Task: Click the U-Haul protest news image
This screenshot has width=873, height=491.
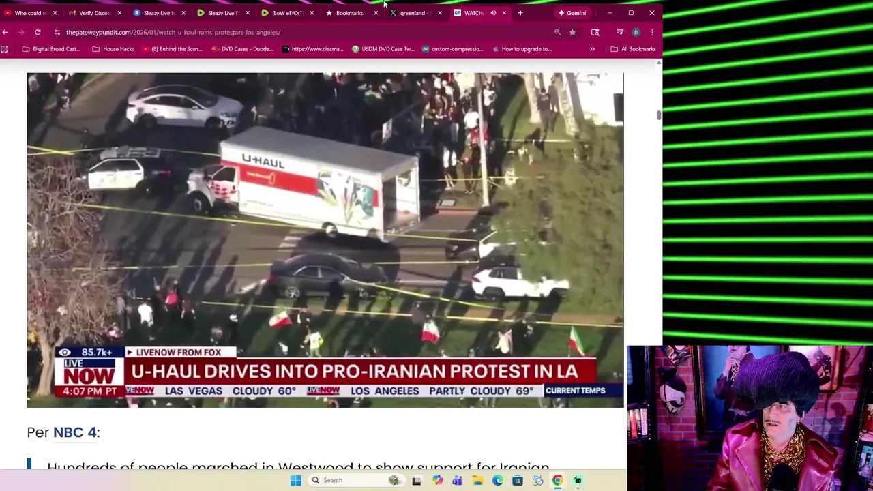Action: (x=325, y=240)
